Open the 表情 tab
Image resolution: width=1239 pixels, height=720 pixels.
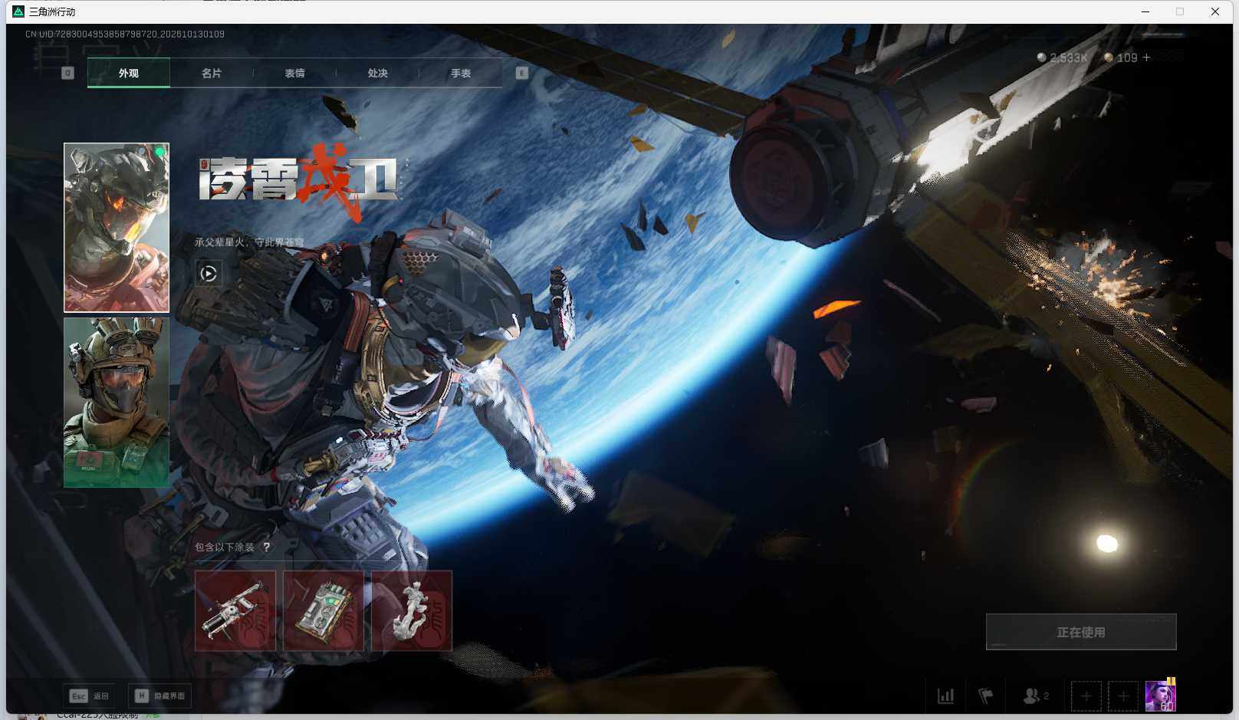(294, 73)
